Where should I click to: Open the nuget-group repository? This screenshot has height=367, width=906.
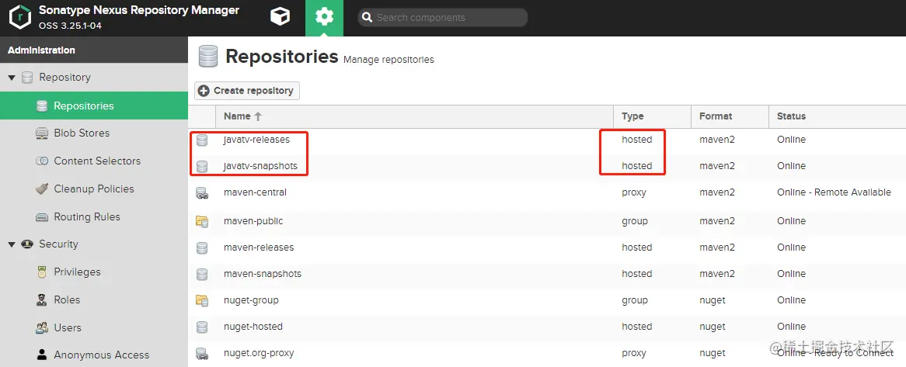[x=251, y=300]
